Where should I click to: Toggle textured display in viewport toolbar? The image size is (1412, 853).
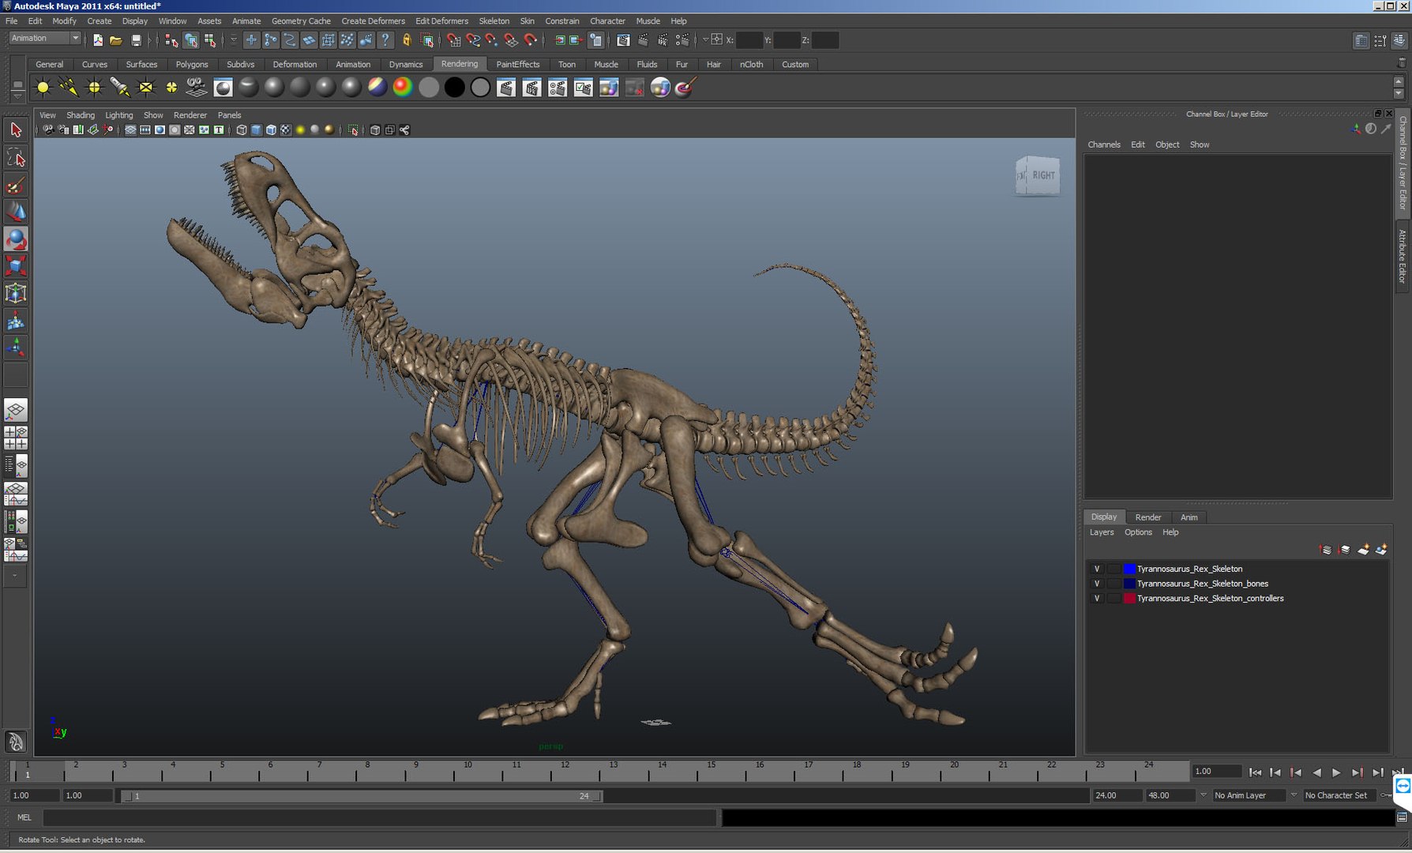pos(286,130)
